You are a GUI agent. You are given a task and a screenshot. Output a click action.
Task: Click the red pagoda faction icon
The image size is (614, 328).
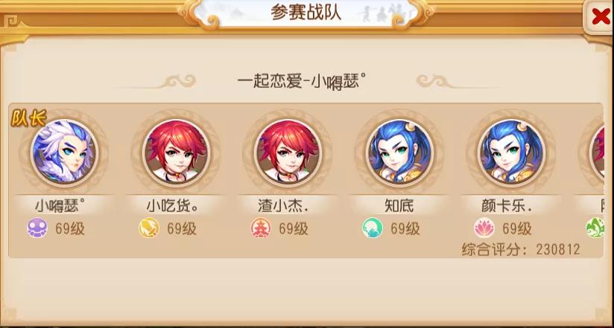(x=261, y=228)
